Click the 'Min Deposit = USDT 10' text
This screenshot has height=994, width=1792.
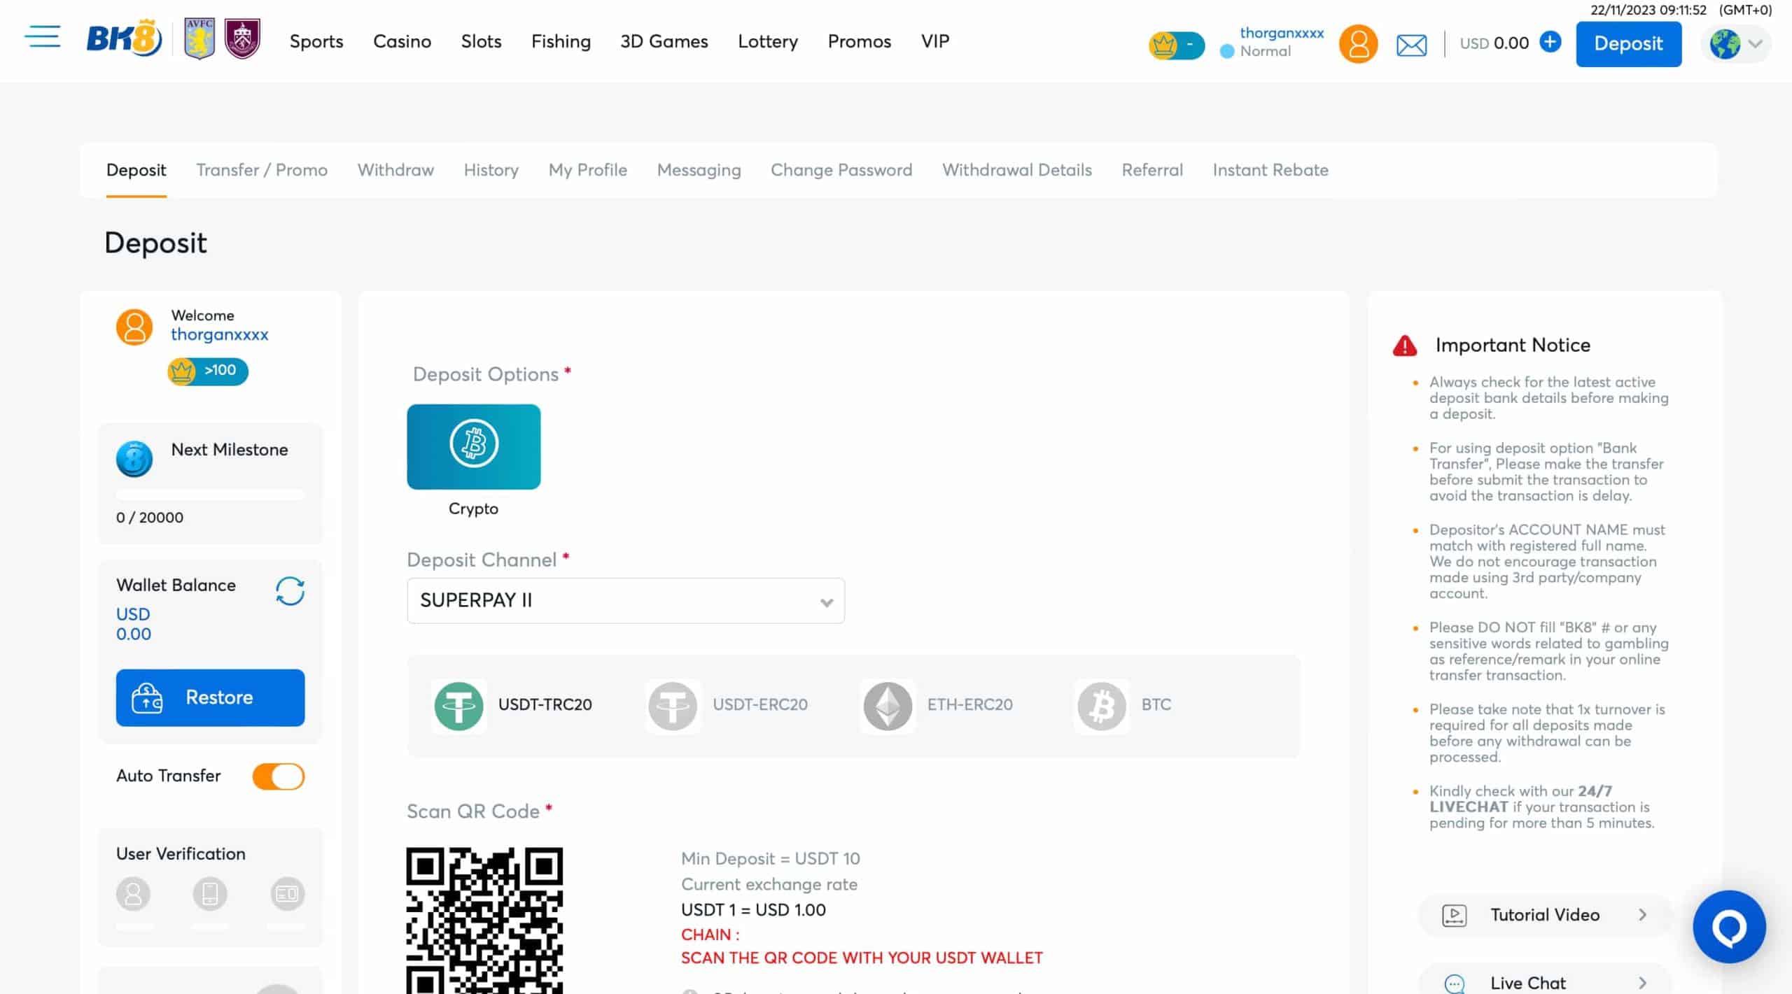(x=770, y=858)
